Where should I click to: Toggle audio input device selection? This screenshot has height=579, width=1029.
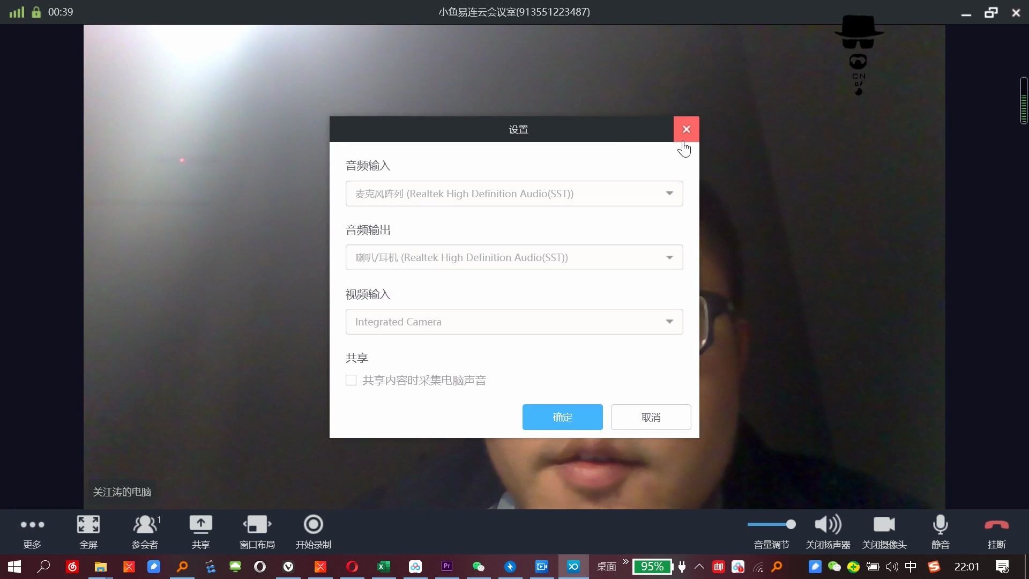point(668,193)
